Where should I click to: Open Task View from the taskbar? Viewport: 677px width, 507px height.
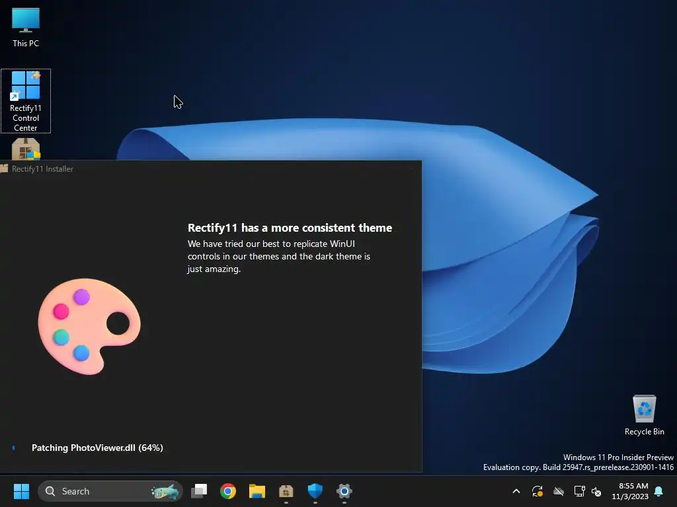click(199, 491)
